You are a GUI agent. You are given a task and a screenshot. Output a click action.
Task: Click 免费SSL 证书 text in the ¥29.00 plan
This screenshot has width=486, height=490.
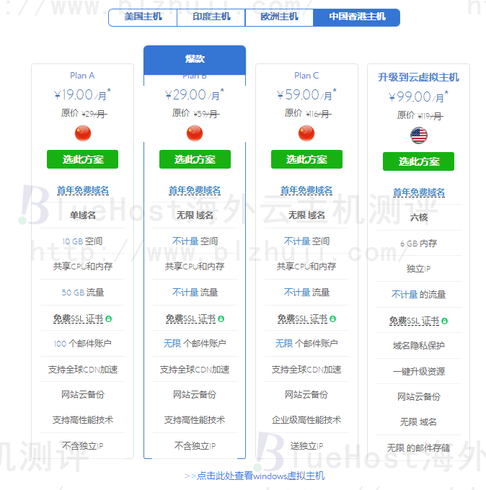190,318
